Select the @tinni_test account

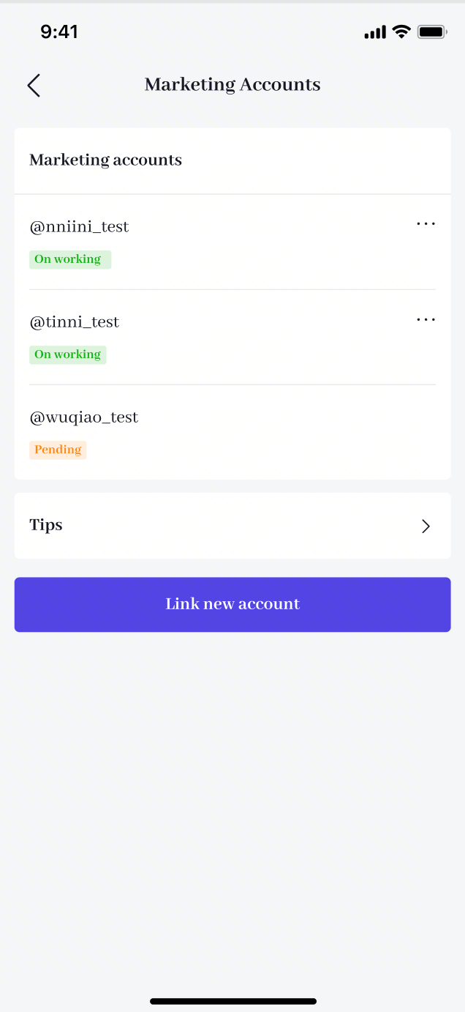(x=74, y=322)
